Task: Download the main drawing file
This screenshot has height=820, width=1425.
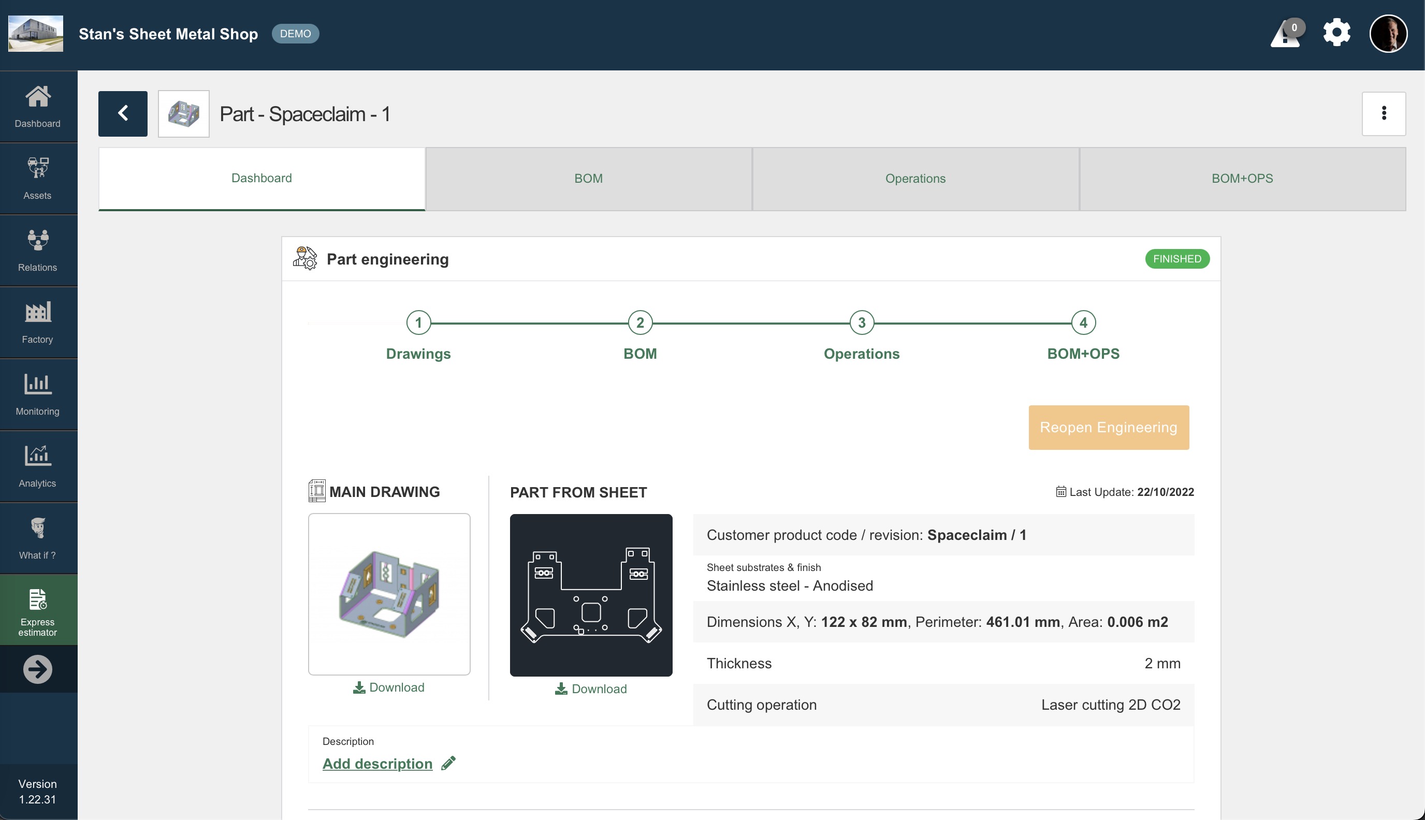Action: [388, 687]
